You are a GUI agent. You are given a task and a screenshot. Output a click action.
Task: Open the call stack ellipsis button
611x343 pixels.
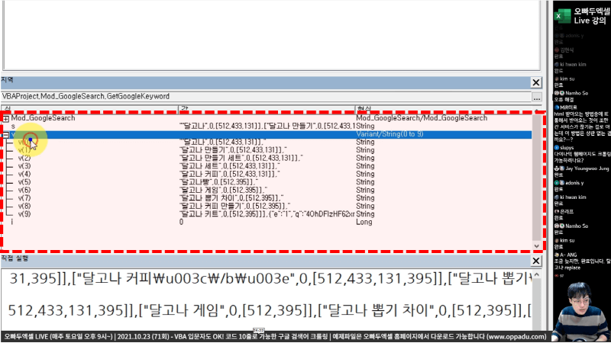[x=537, y=98]
